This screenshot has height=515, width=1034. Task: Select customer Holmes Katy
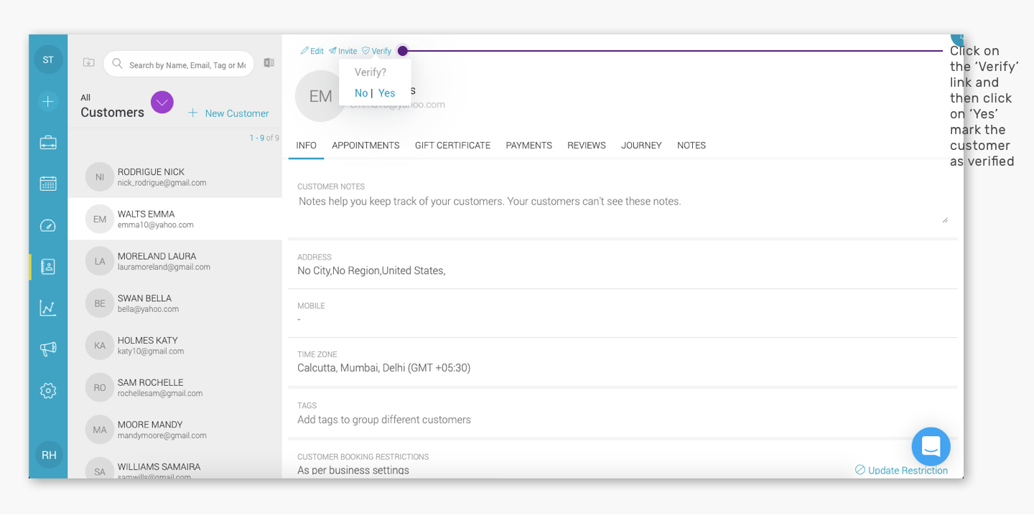[175, 346]
